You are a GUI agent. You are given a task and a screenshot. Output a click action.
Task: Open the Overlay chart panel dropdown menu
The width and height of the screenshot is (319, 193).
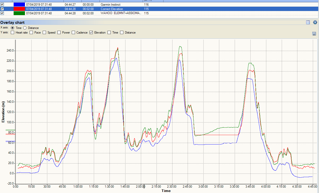(315, 23)
